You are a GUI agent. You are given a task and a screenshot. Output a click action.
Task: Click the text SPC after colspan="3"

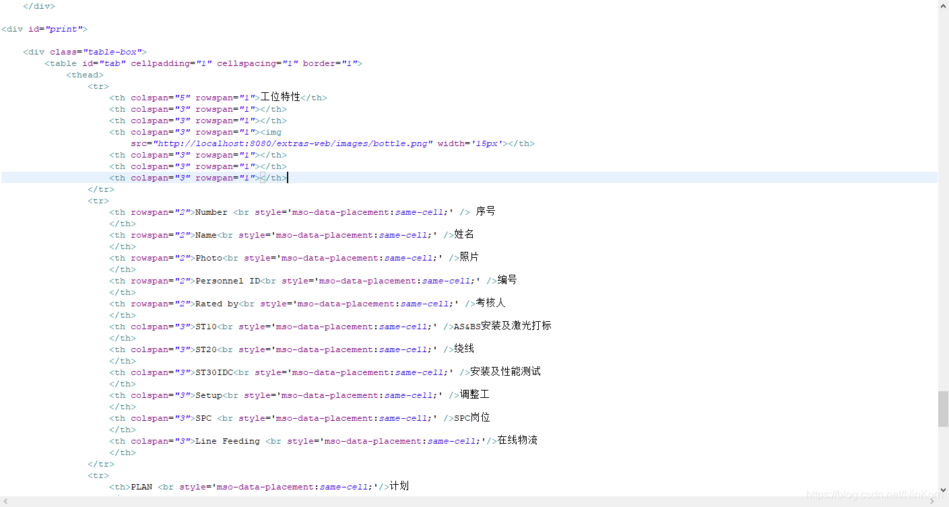tap(203, 418)
